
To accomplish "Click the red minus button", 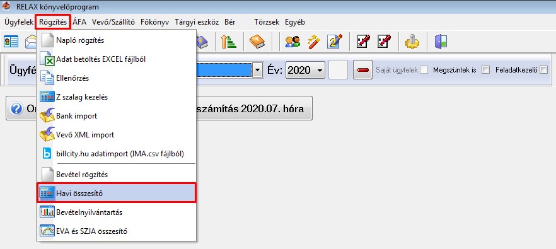I will pos(363,70).
